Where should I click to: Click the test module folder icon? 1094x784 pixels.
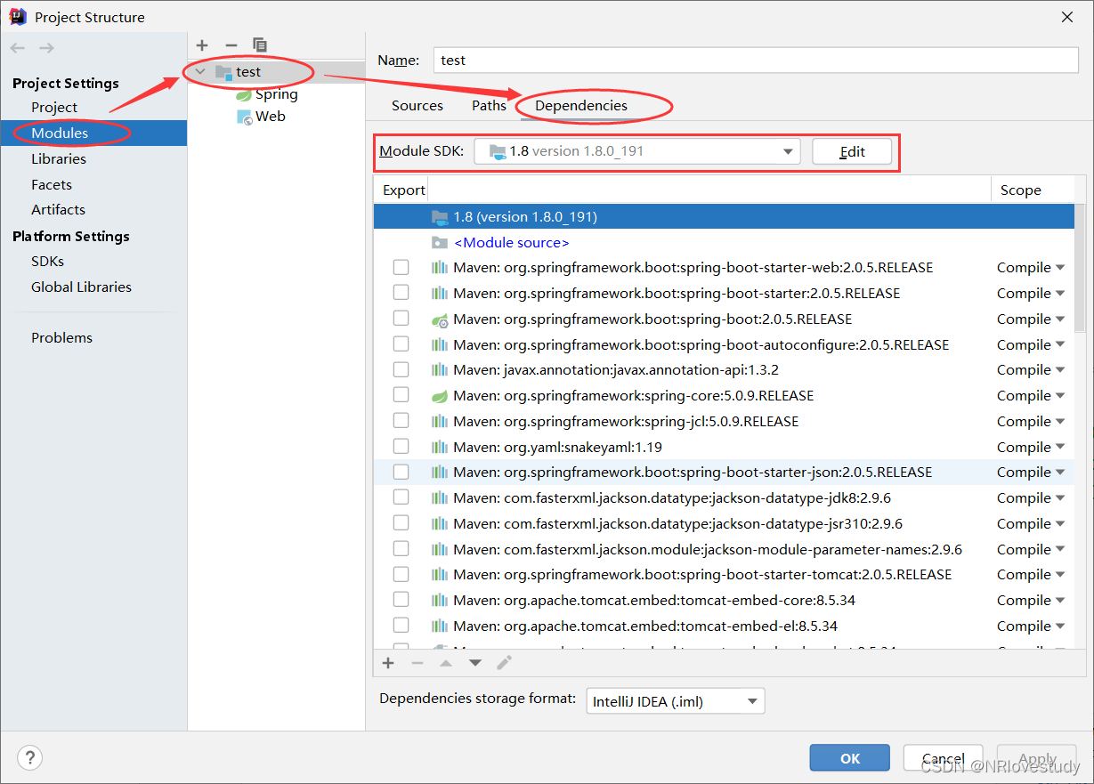[x=223, y=72]
